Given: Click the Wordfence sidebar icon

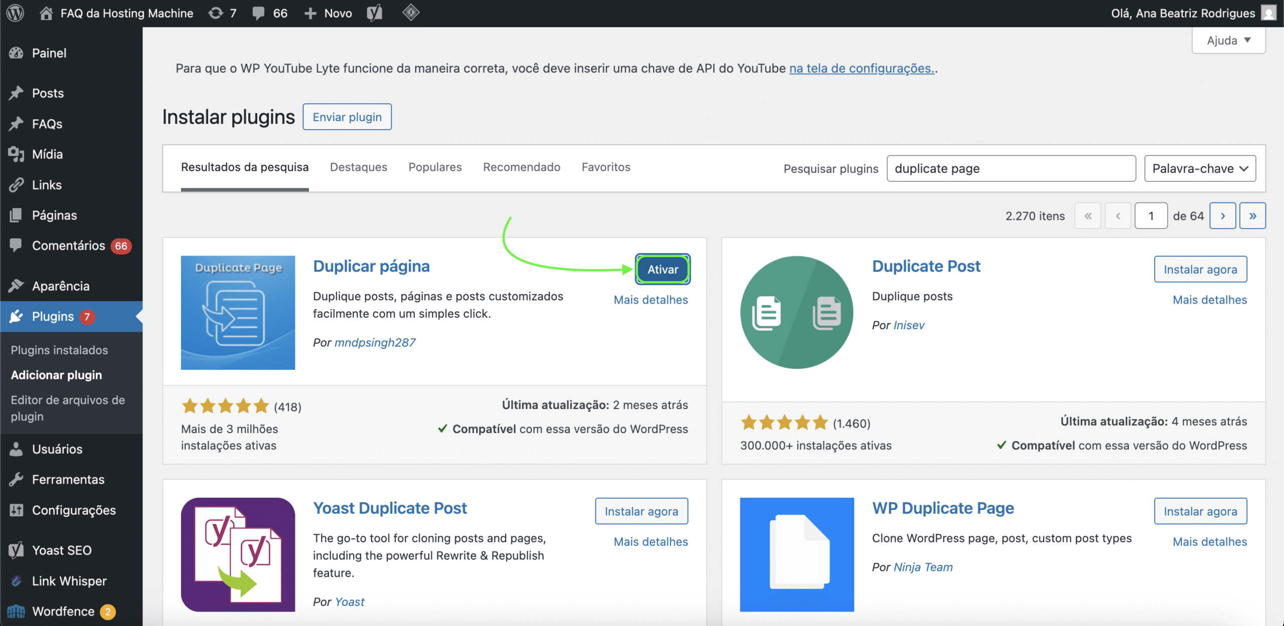Looking at the screenshot, I should click(x=16, y=611).
